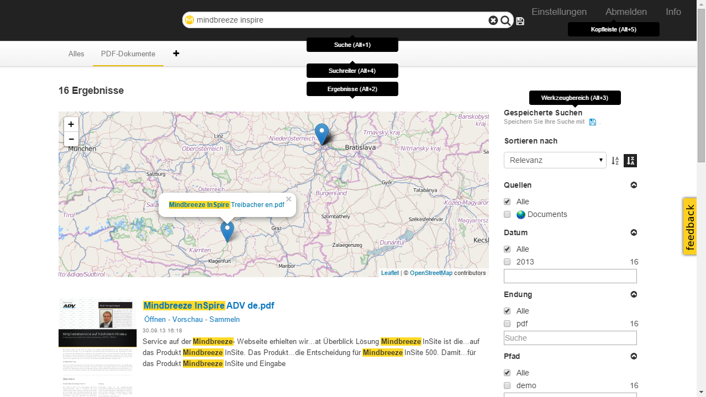Check the 2013 date filter
Screen dimensions: 706x397
click(507, 262)
